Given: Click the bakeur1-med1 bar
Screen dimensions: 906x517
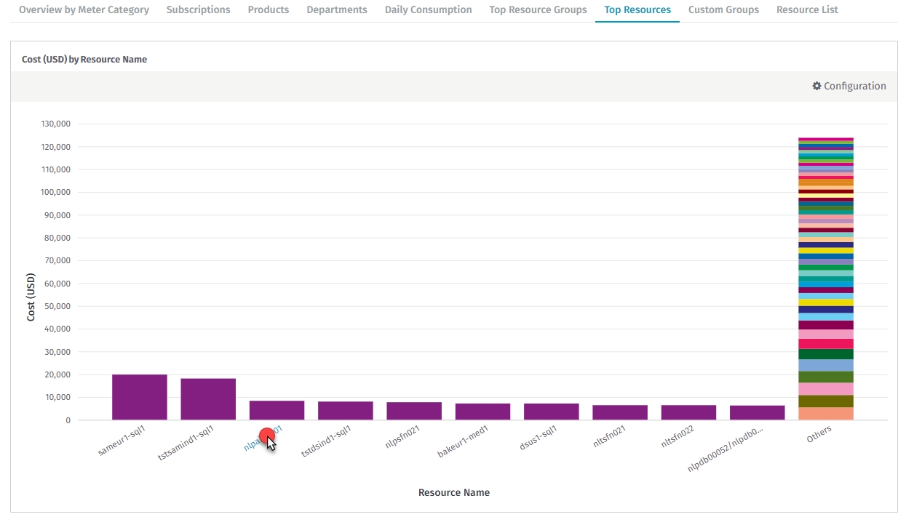Looking at the screenshot, I should point(482,412).
